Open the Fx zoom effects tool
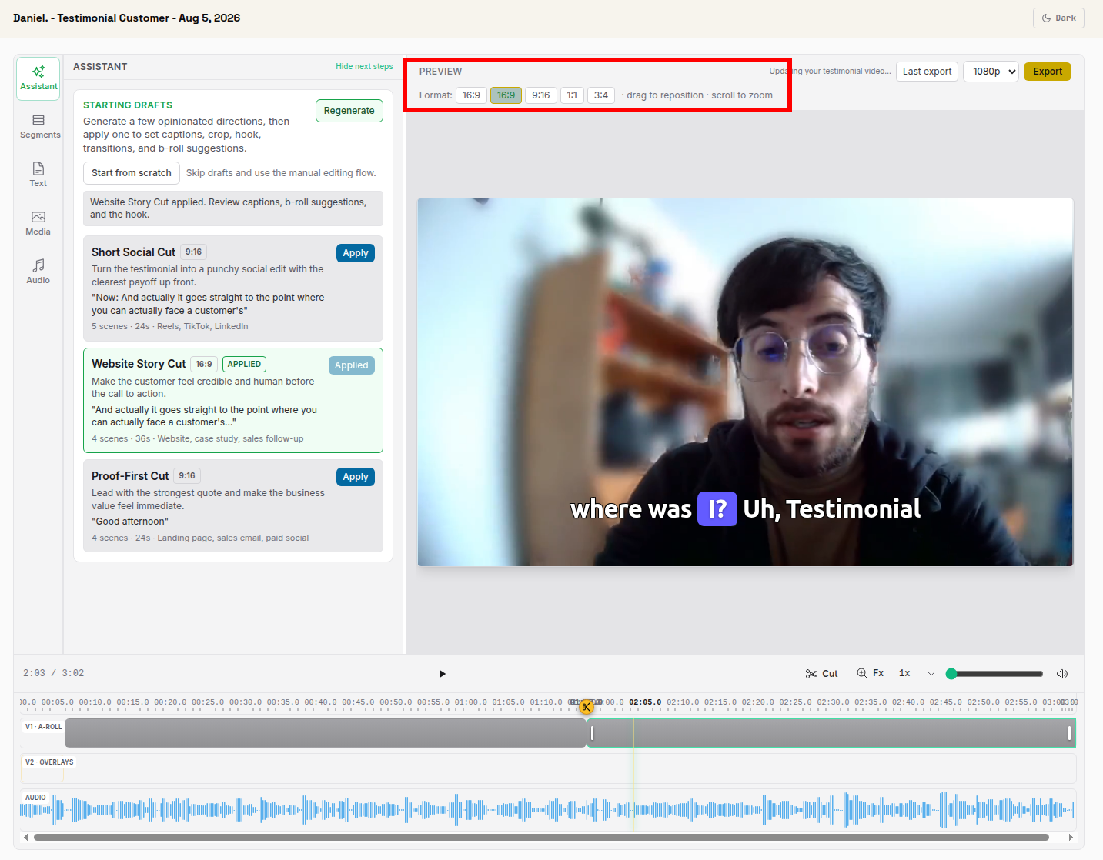This screenshot has height=860, width=1103. click(871, 673)
